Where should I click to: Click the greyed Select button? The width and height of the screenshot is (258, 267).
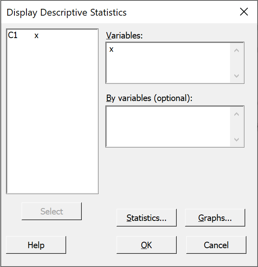[x=52, y=211]
